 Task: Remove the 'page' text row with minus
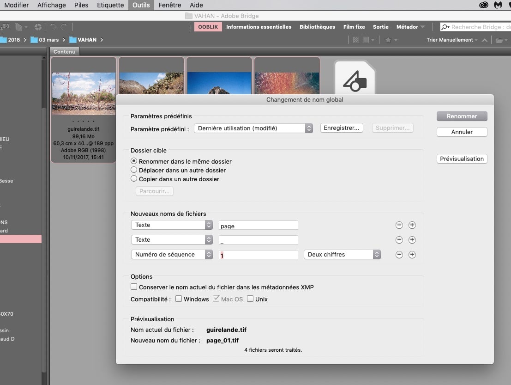399,225
